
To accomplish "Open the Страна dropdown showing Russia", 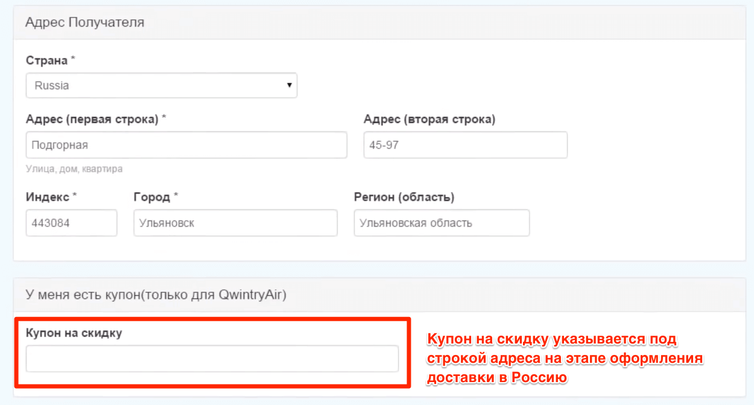I will (x=161, y=86).
